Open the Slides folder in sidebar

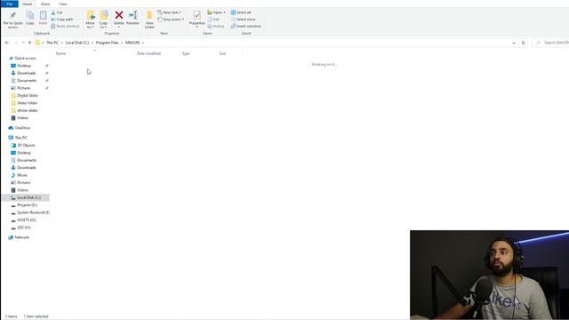(x=28, y=103)
